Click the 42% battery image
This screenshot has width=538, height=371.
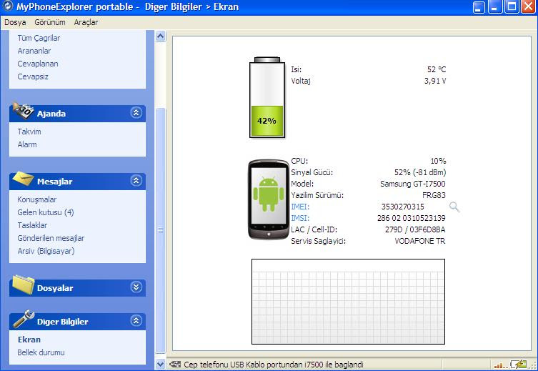[267, 97]
